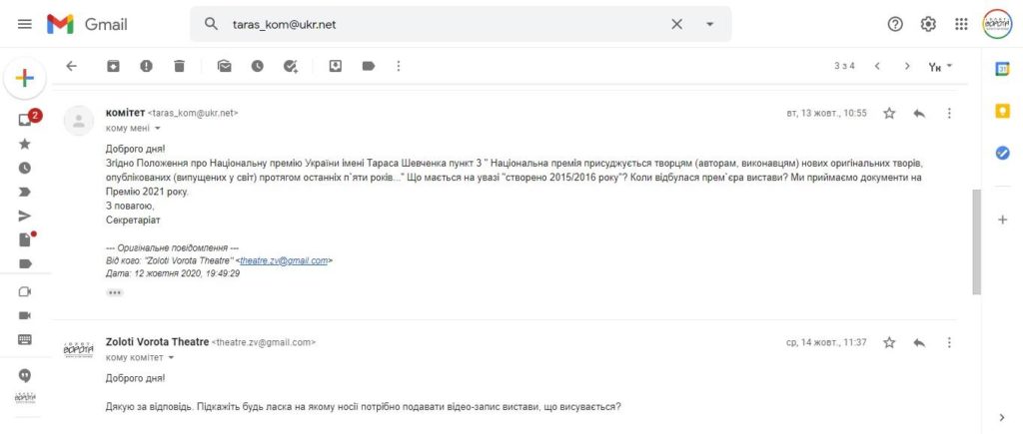The image size is (1023, 434).
Task: Expand recipient details under комітет
Action: [x=157, y=129]
